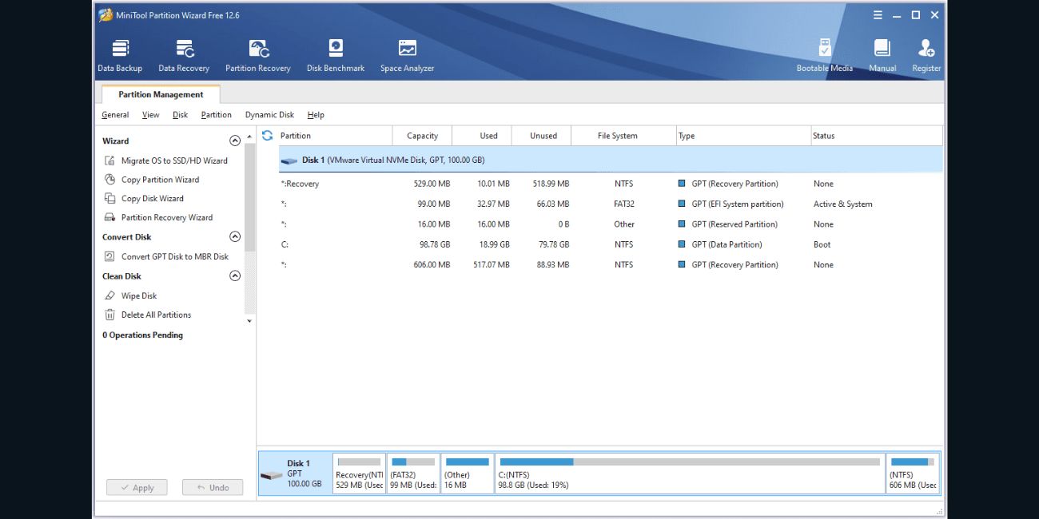Start the Migrate OS to SSD/HD Wizard
This screenshot has width=1039, height=519.
click(170, 160)
